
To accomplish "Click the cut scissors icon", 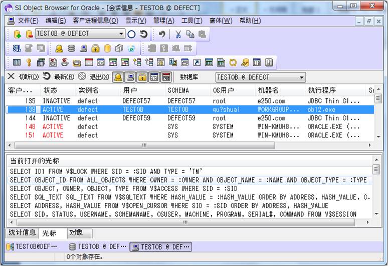I will (178, 34).
